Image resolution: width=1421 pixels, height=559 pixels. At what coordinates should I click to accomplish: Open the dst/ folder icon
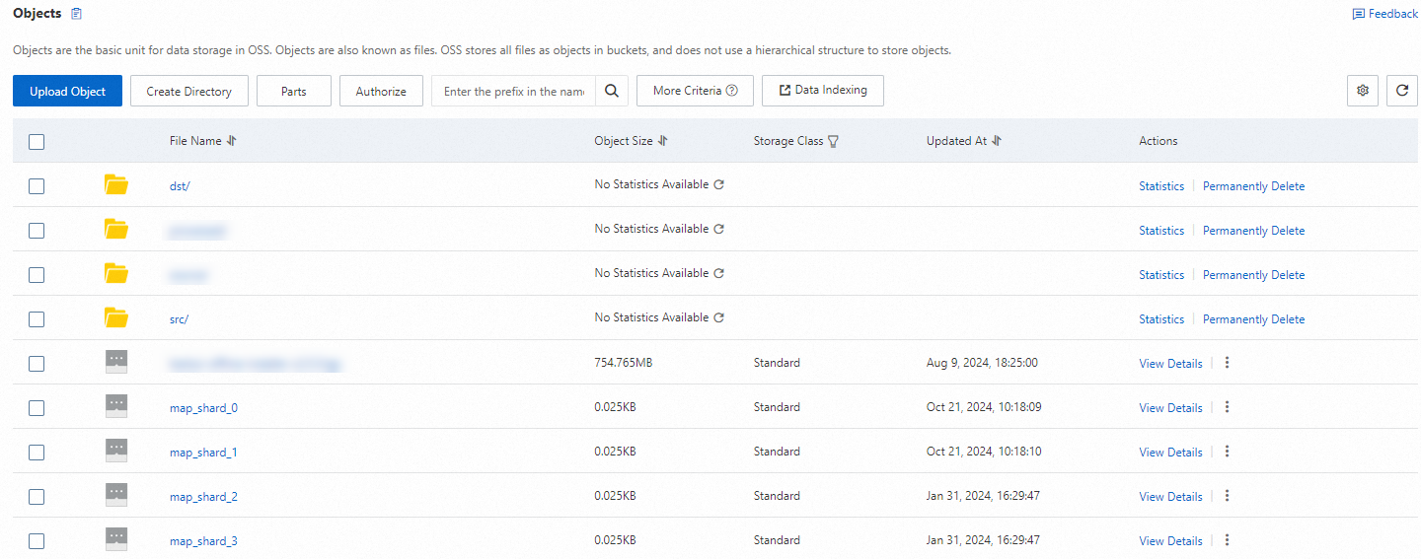click(x=116, y=184)
